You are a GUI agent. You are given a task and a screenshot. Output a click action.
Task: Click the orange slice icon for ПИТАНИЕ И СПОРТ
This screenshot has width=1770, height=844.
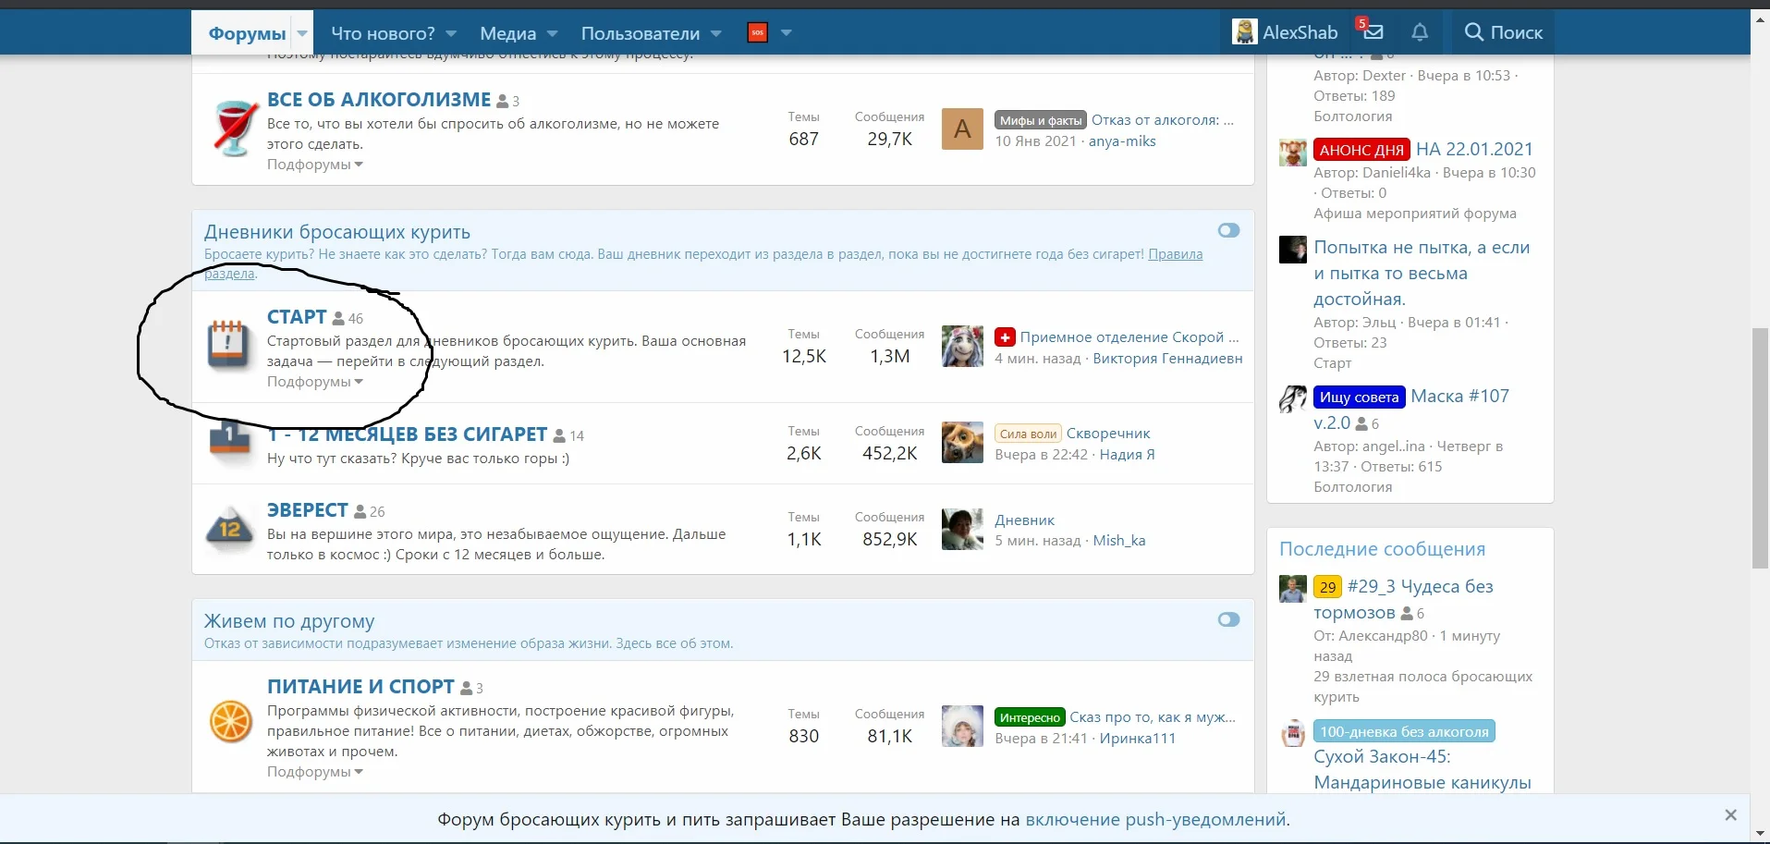click(x=230, y=722)
